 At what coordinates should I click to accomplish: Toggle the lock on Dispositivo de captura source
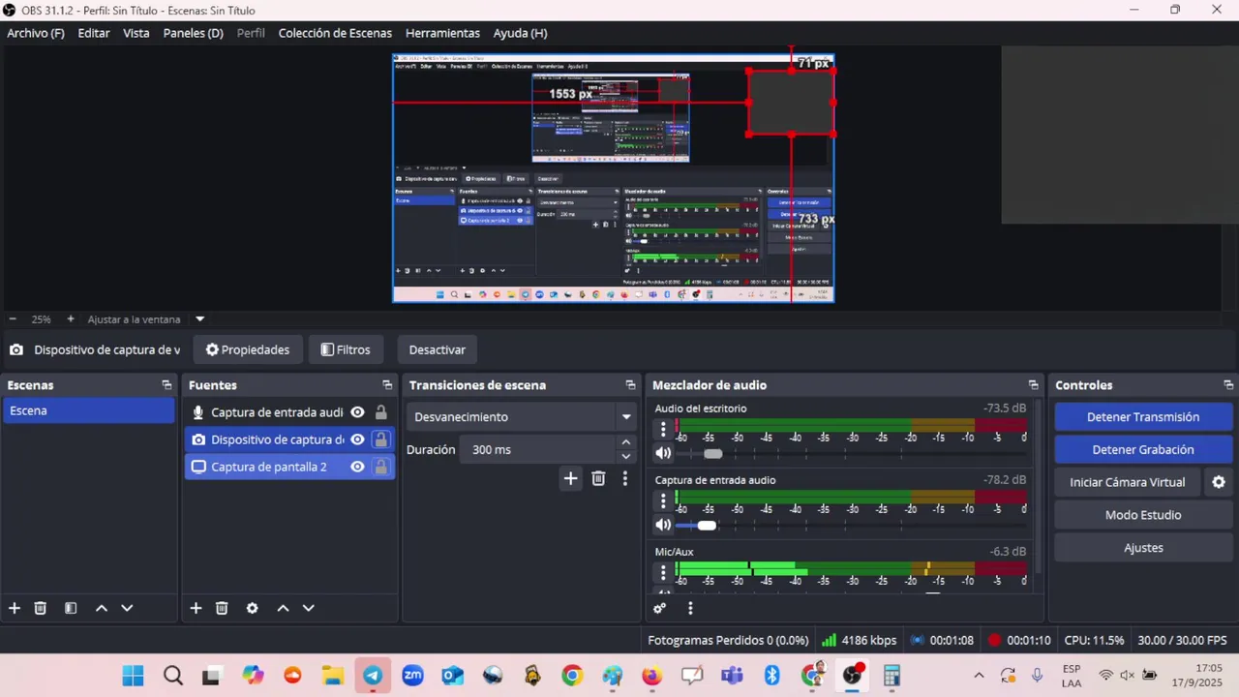pyautogui.click(x=381, y=439)
